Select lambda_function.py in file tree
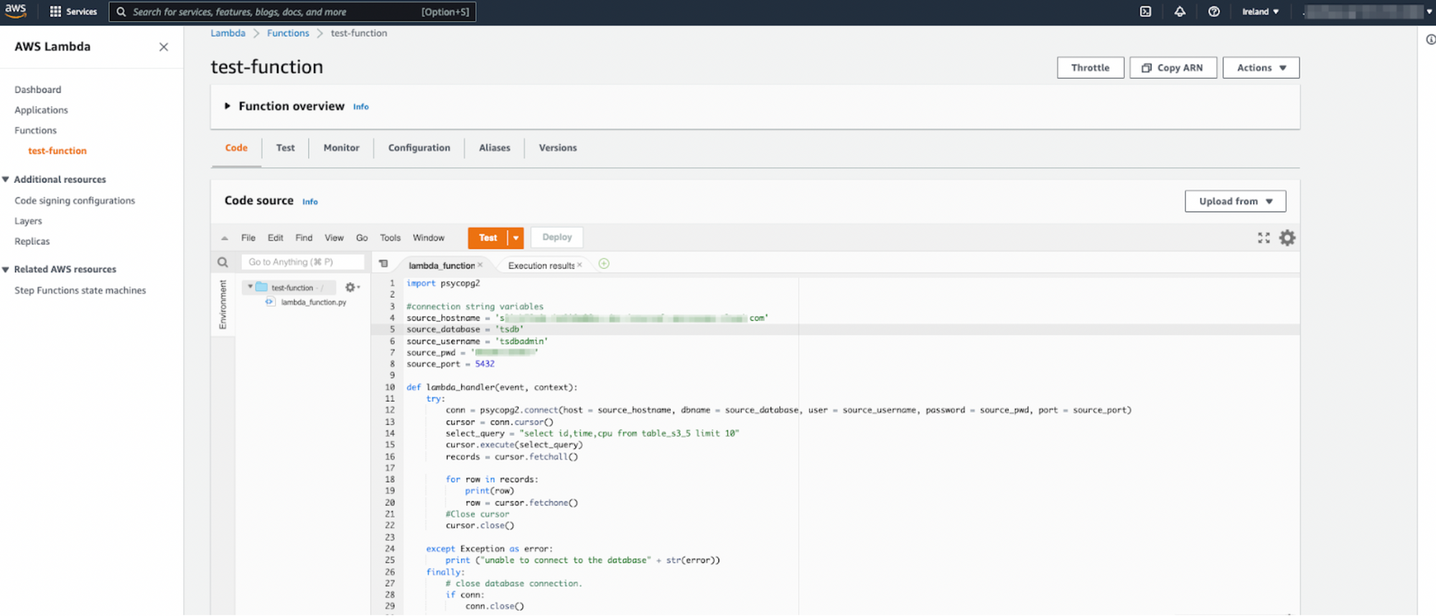The image size is (1436, 616). [x=313, y=303]
